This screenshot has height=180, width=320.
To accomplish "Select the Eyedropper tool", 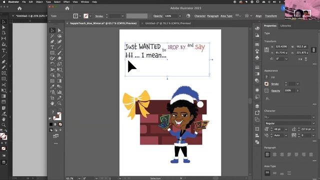I will [52, 86].
